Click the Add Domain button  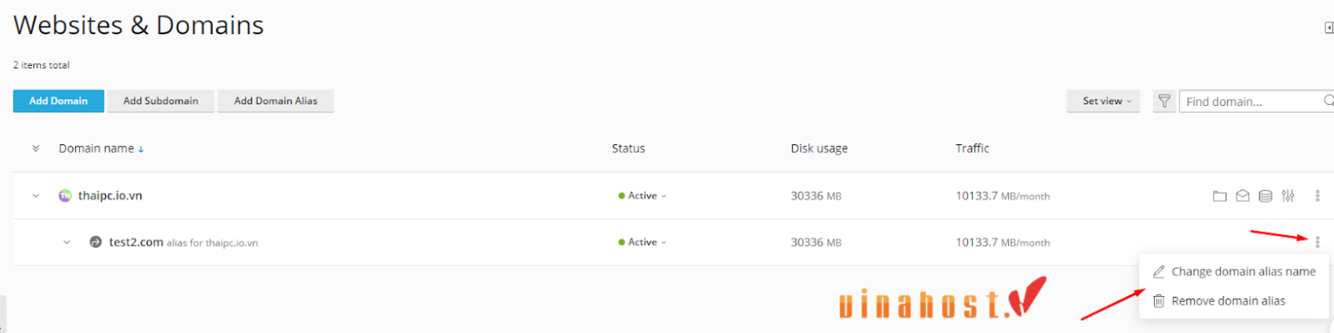coord(59,101)
